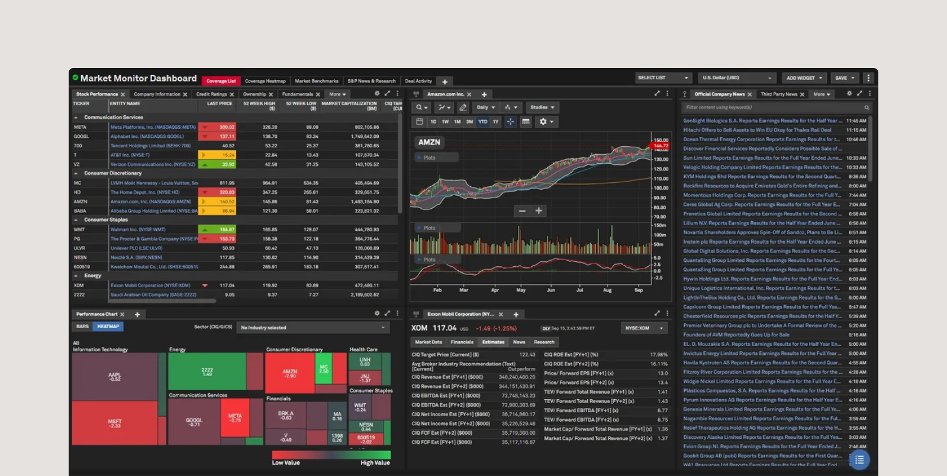Open the chart comparison bars icon dropdown
The width and height of the screenshot is (947, 476).
(511, 108)
